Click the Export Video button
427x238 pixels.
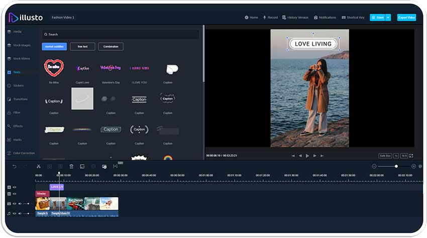point(406,18)
